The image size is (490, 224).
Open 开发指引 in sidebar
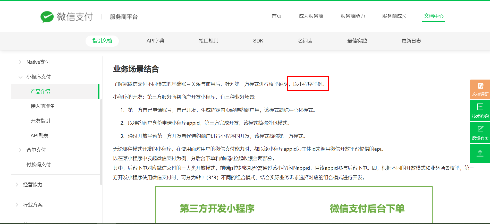pos(40,121)
